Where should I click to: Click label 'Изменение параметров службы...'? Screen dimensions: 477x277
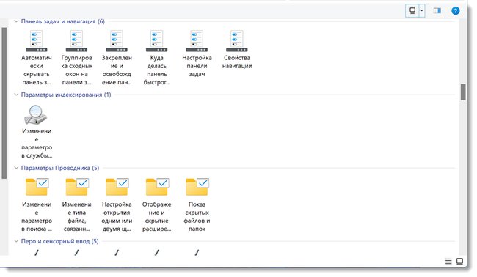[37, 144]
